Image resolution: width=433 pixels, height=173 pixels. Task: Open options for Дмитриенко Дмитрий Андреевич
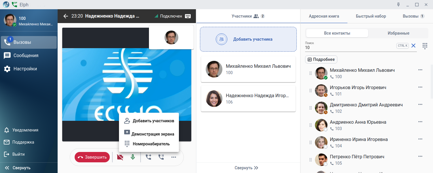point(420,104)
